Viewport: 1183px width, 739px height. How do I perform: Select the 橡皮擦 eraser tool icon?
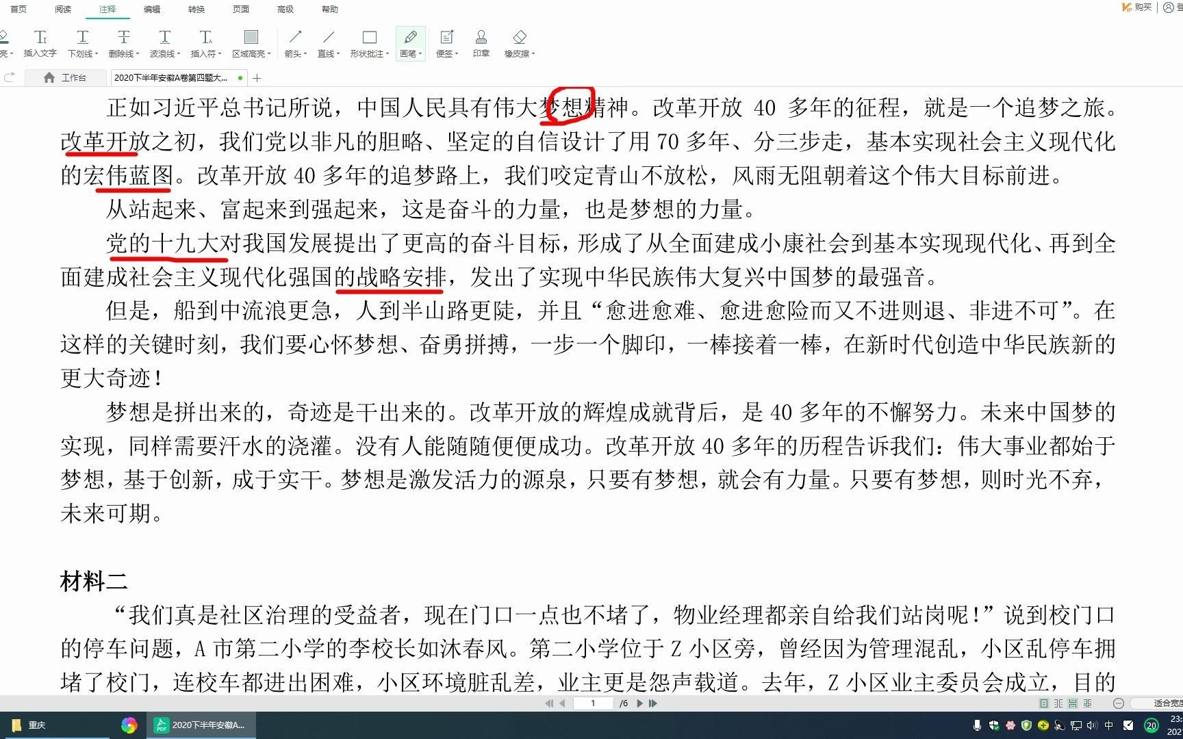coord(520,37)
